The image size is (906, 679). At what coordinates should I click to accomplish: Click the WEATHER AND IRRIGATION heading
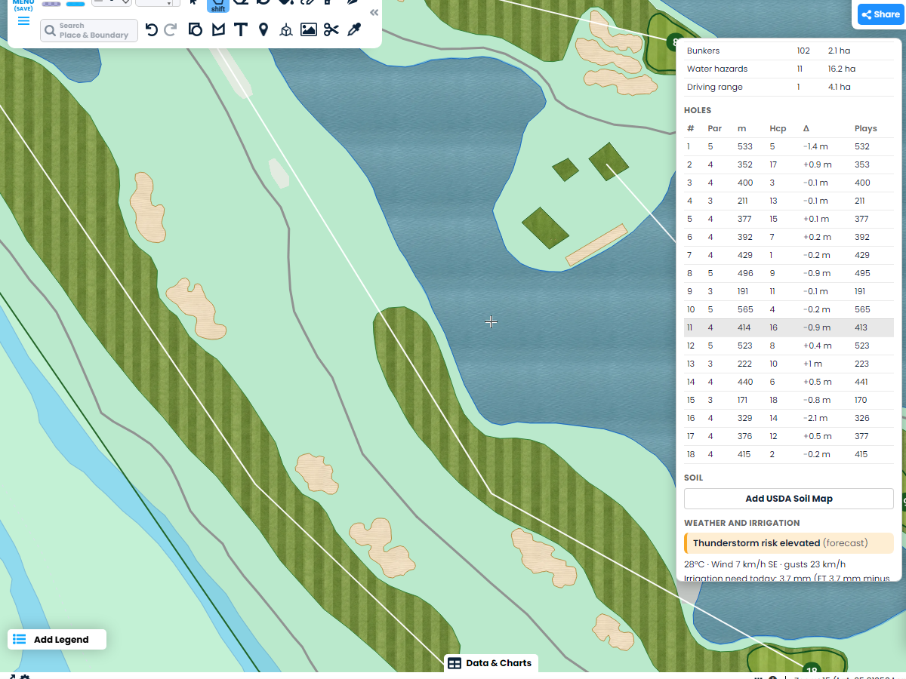[741, 523]
